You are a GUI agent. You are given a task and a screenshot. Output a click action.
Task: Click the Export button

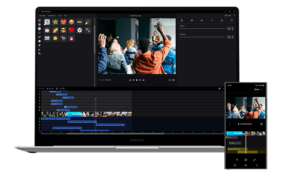click(x=228, y=15)
